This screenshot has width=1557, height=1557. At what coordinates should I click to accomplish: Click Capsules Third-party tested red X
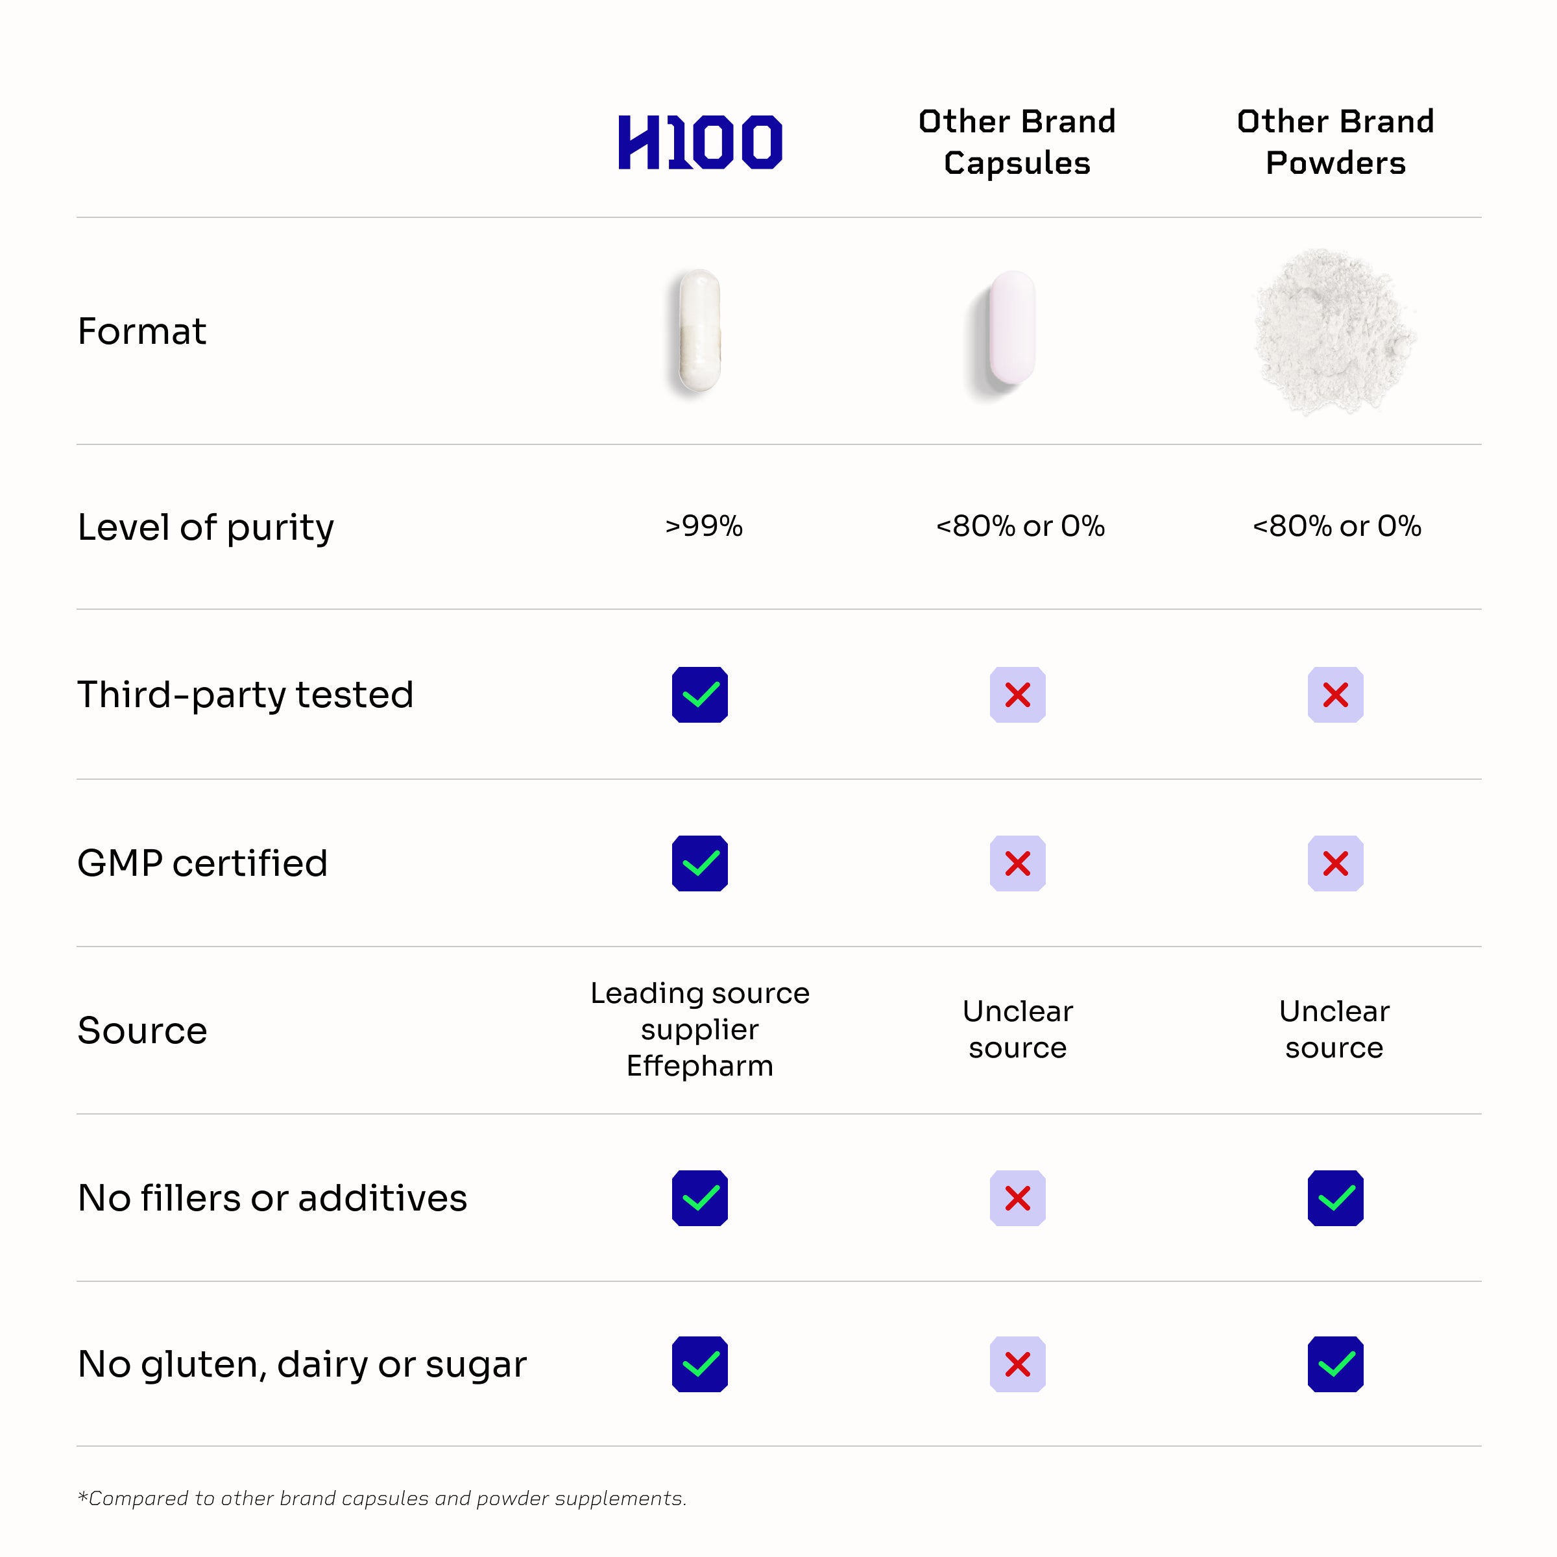tap(1017, 695)
